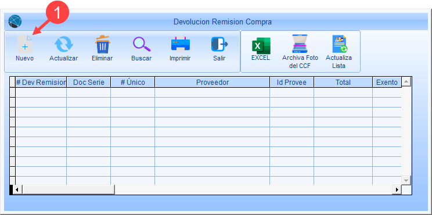Click the globe logo in the title bar
The image size is (432, 215).
pyautogui.click(x=15, y=21)
